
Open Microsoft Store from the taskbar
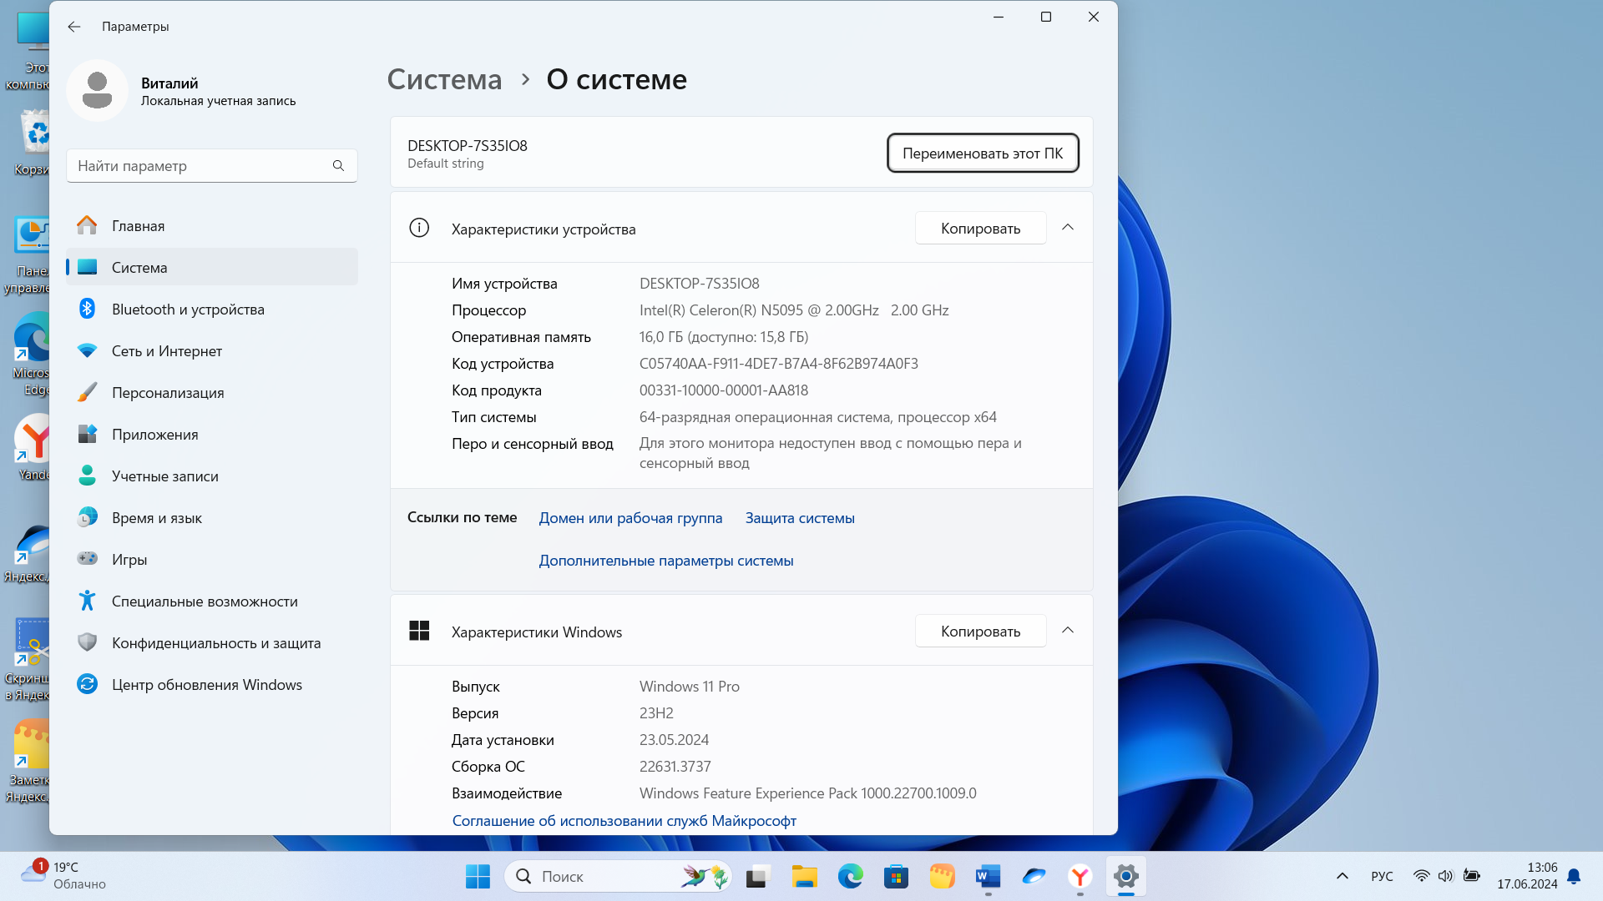[x=896, y=877]
